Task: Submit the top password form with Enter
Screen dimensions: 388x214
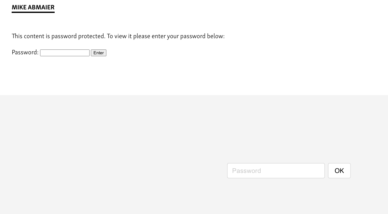Action: [x=99, y=53]
